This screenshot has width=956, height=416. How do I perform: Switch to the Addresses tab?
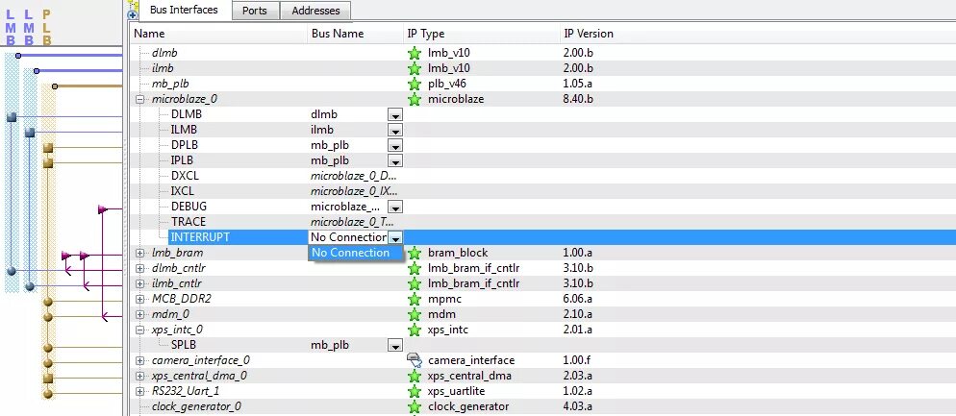315,11
